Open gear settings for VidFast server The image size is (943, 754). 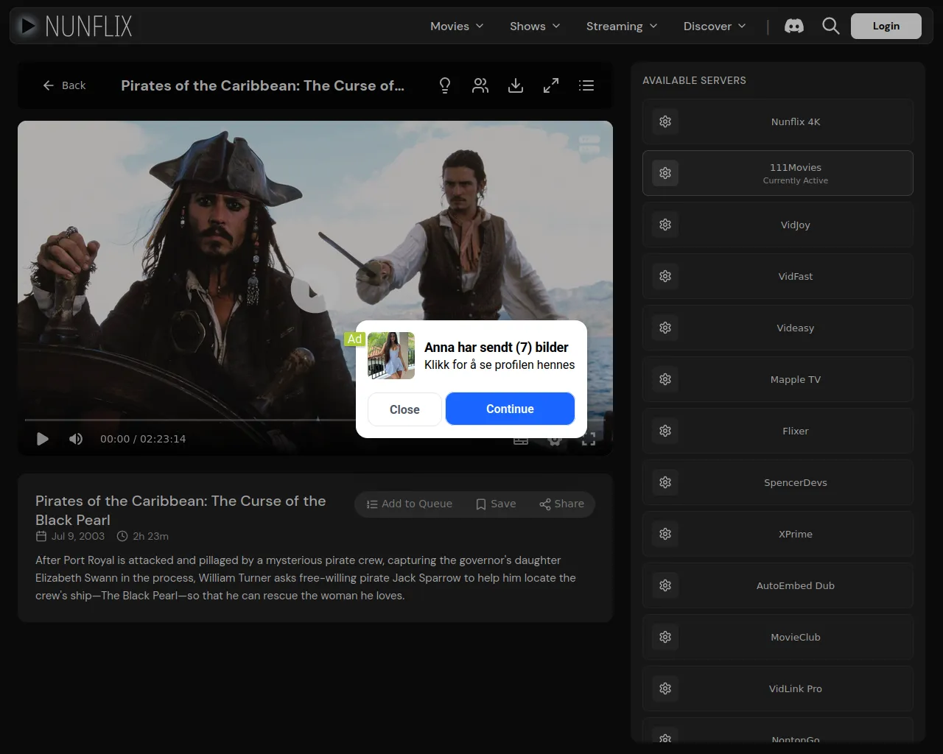665,276
